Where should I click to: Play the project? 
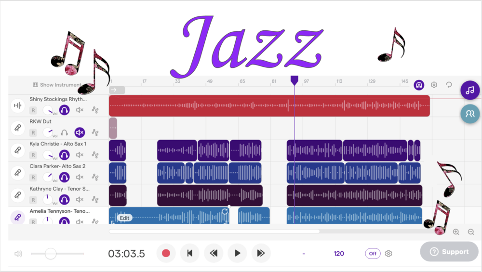point(237,253)
